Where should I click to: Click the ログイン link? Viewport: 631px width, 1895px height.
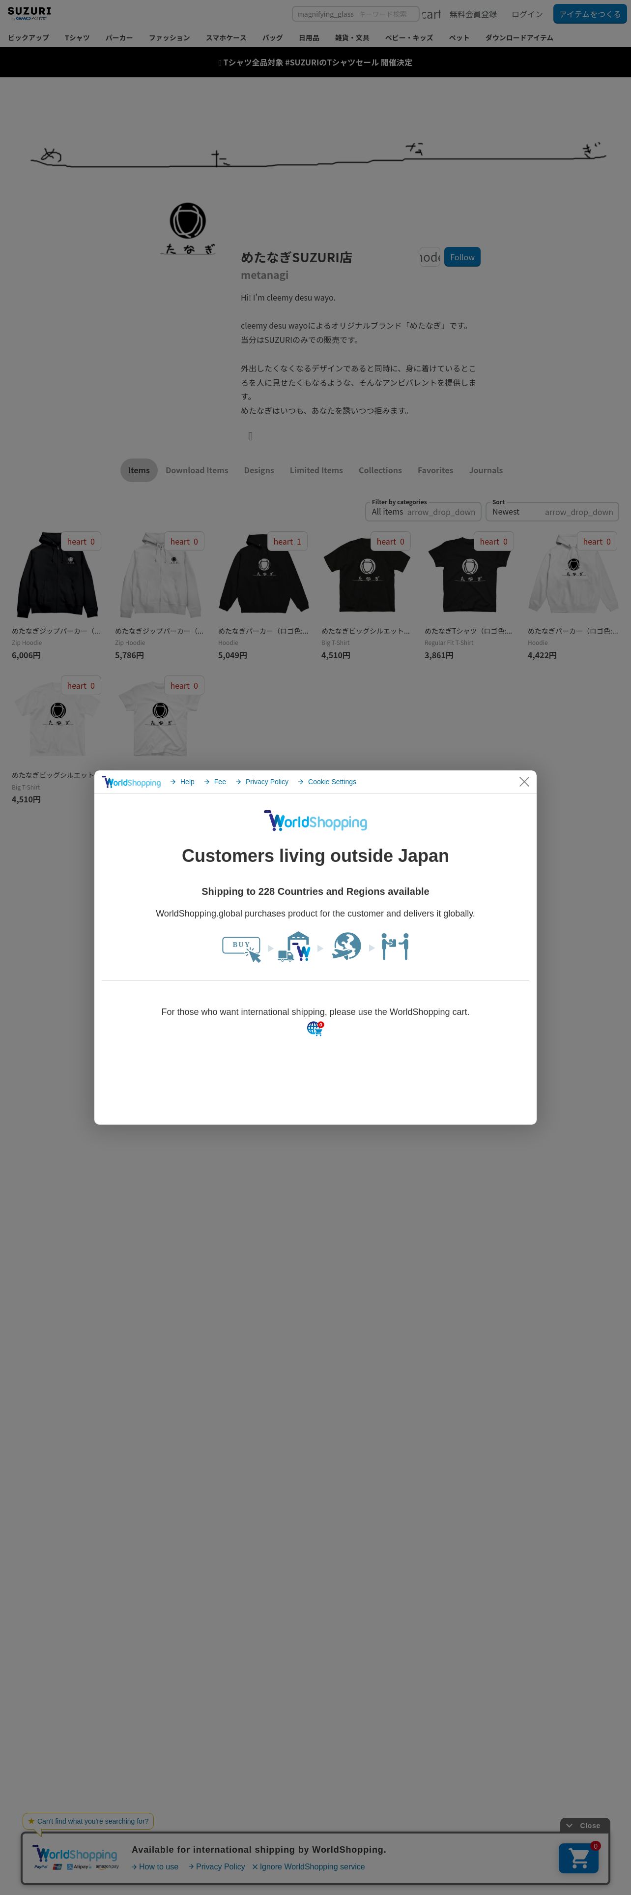tap(527, 14)
